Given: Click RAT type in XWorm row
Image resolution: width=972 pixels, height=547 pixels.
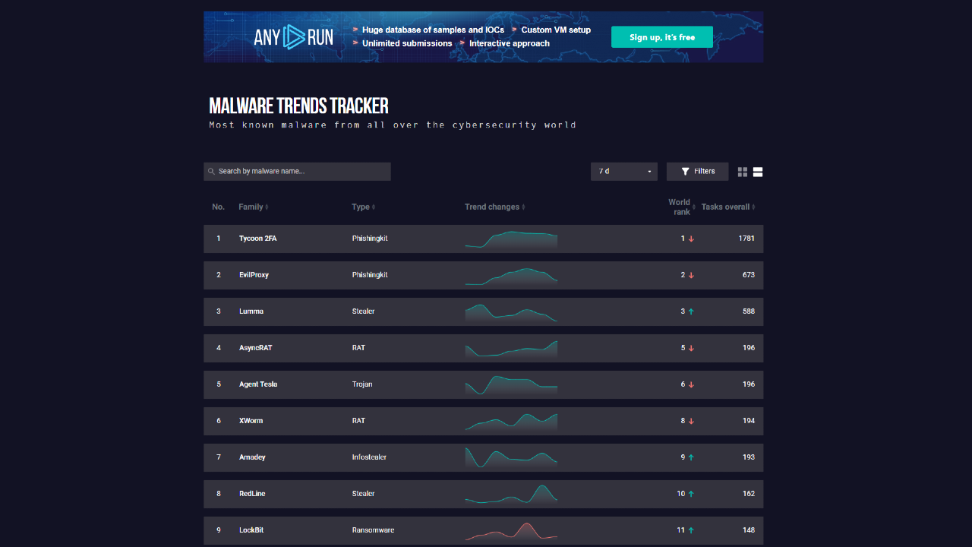Looking at the screenshot, I should [358, 421].
